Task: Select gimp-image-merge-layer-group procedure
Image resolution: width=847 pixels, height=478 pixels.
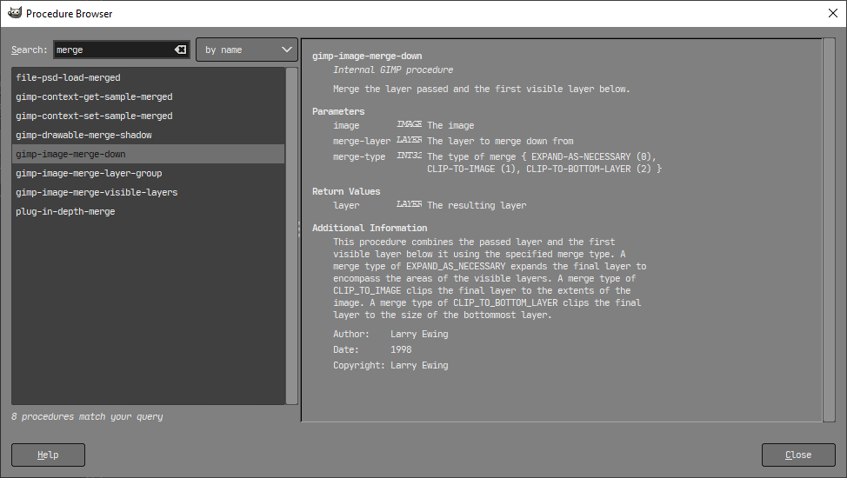Action: pos(148,173)
